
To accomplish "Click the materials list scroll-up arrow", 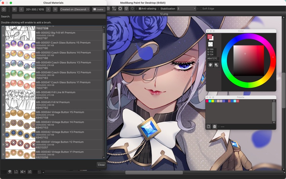I will pos(104,27).
